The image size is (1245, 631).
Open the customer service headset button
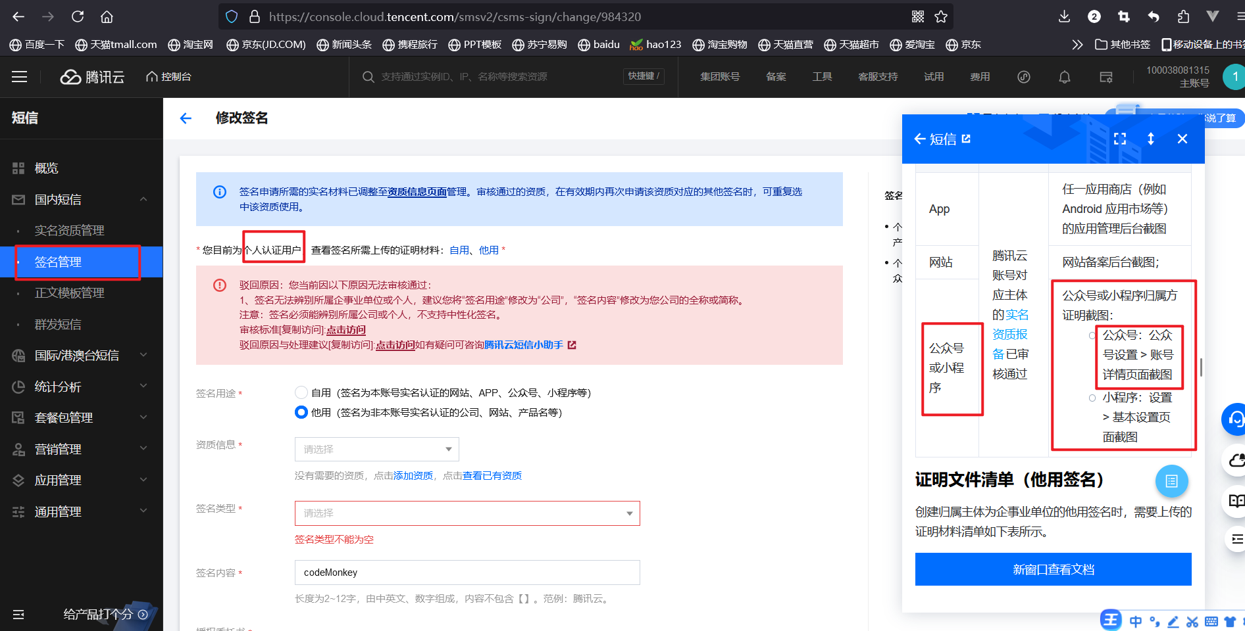(x=1235, y=419)
